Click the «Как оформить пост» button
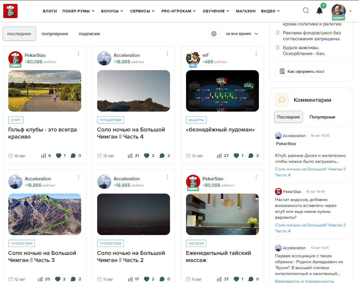Viewport: 359px width, 283px height. click(302, 71)
